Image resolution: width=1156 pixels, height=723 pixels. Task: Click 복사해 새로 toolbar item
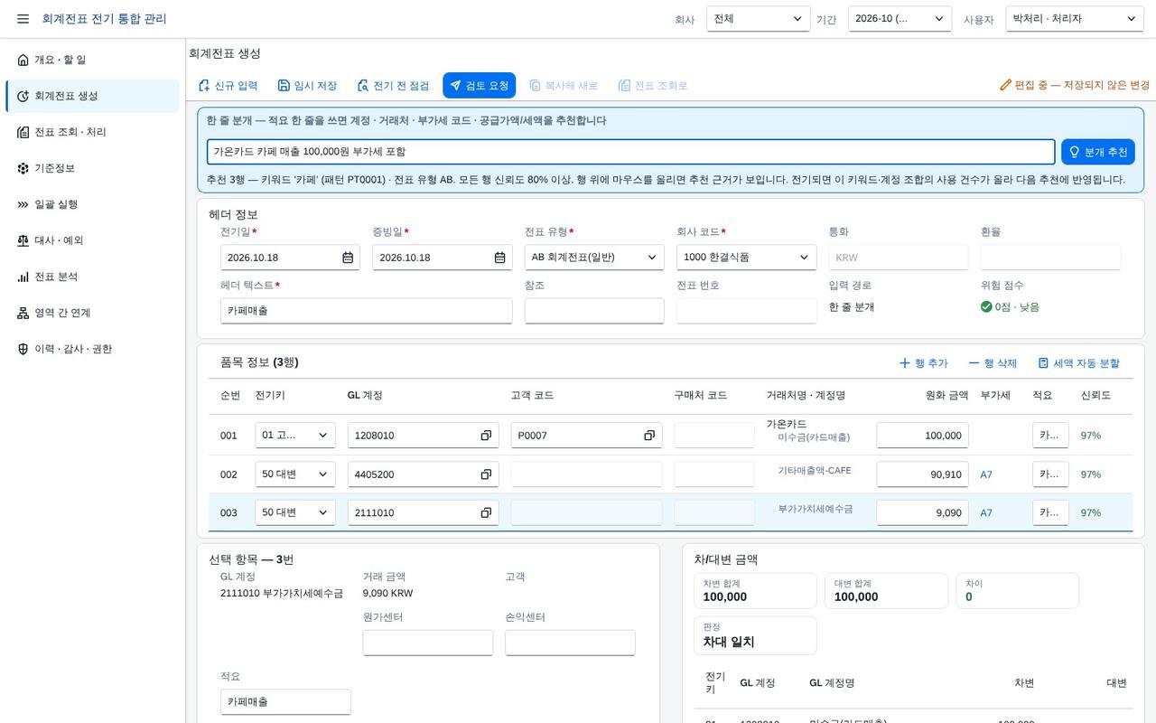564,86
